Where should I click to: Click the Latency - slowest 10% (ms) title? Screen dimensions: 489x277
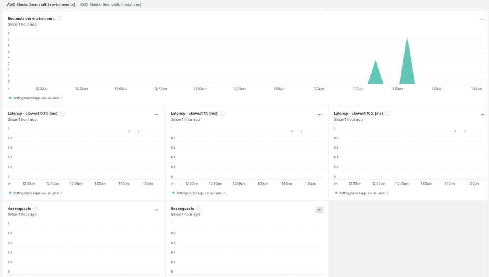(x=358, y=114)
